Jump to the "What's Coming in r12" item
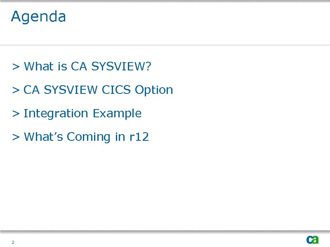Image resolution: width=330 pixels, height=247 pixels. click(86, 137)
